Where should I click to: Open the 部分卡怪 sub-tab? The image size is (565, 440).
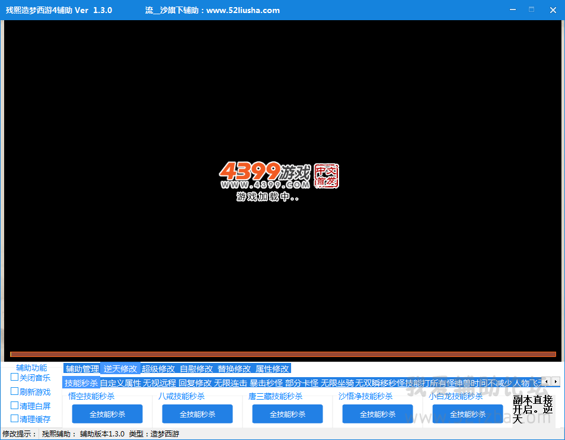click(x=302, y=382)
